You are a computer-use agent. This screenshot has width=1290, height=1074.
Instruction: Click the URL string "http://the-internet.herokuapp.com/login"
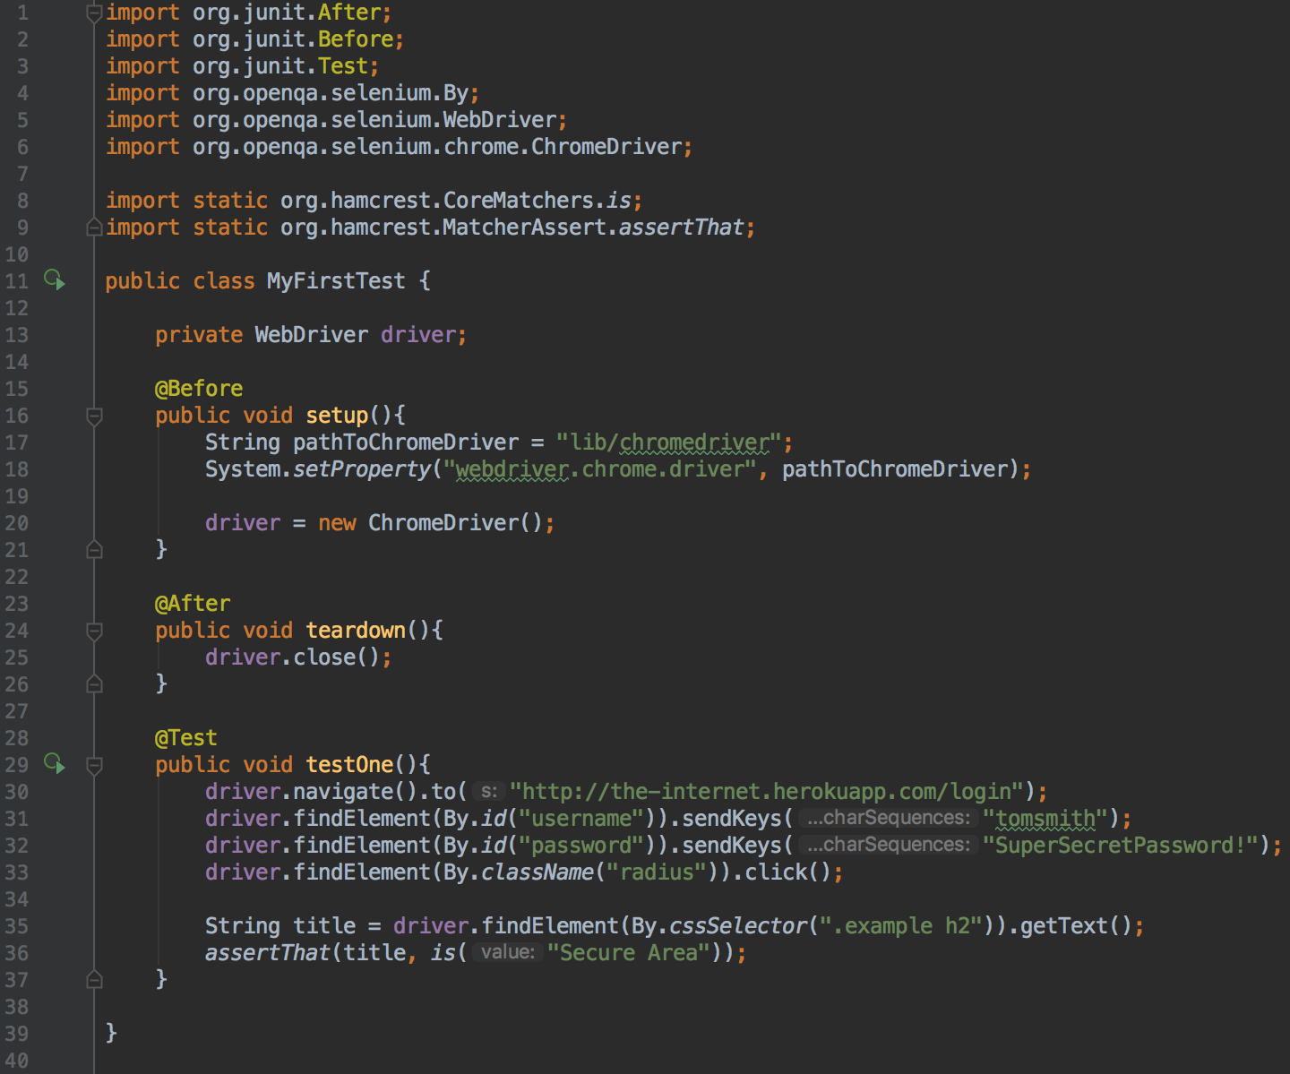point(767,792)
